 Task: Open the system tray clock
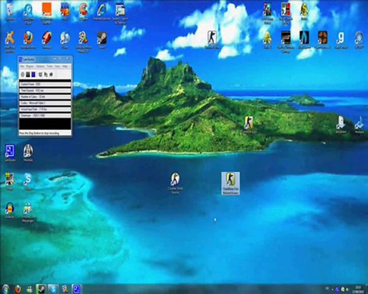(x=358, y=289)
